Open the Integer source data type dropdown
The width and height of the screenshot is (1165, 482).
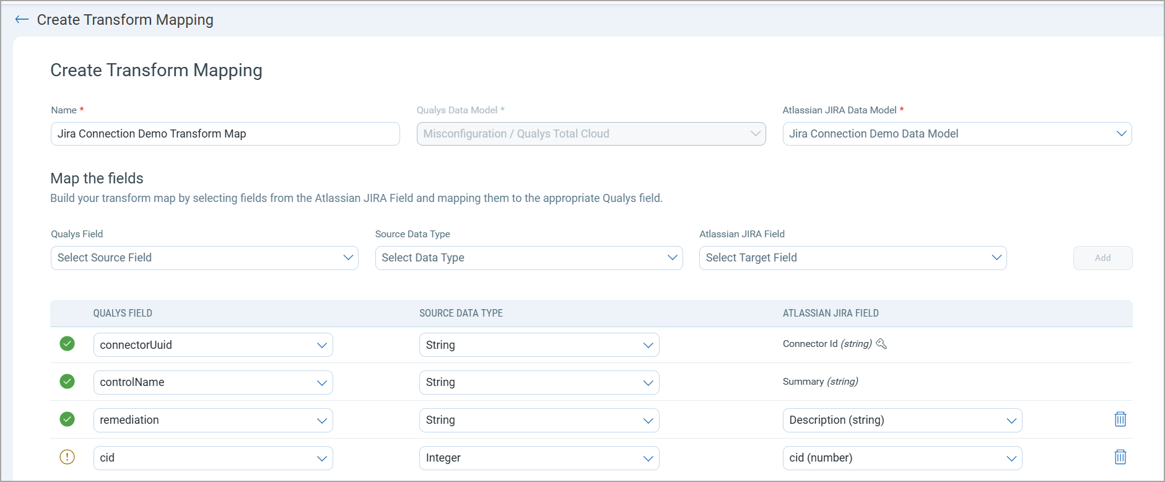[538, 458]
